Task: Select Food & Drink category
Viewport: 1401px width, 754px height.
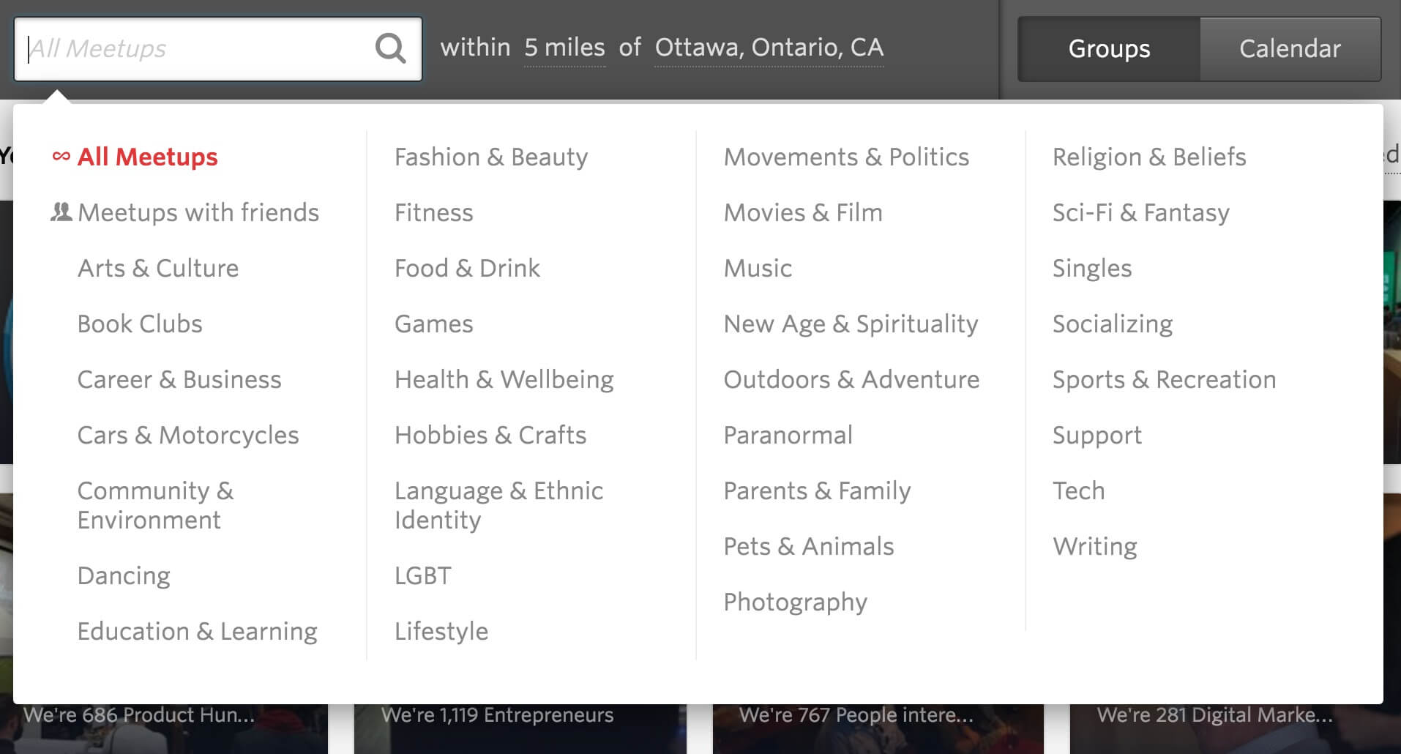Action: point(467,268)
